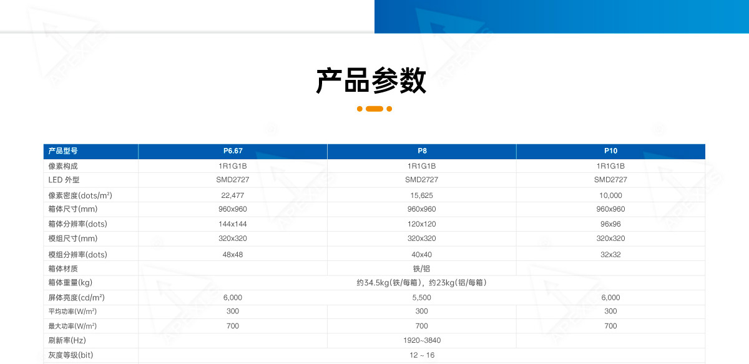Click the 产品参数 page heading
This screenshot has width=749, height=364.
371,81
